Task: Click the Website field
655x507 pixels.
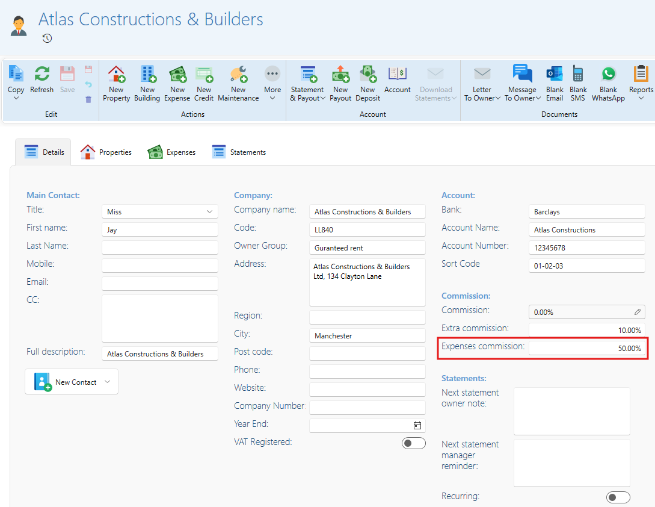Action: click(x=367, y=390)
